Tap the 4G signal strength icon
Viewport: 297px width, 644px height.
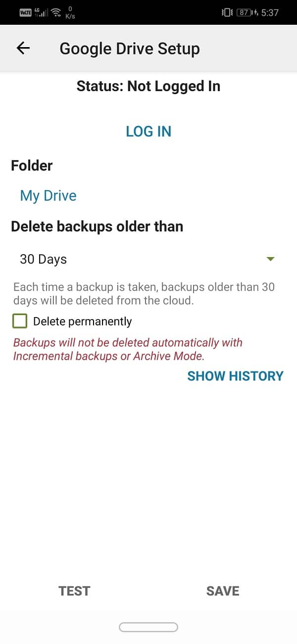pos(39,12)
